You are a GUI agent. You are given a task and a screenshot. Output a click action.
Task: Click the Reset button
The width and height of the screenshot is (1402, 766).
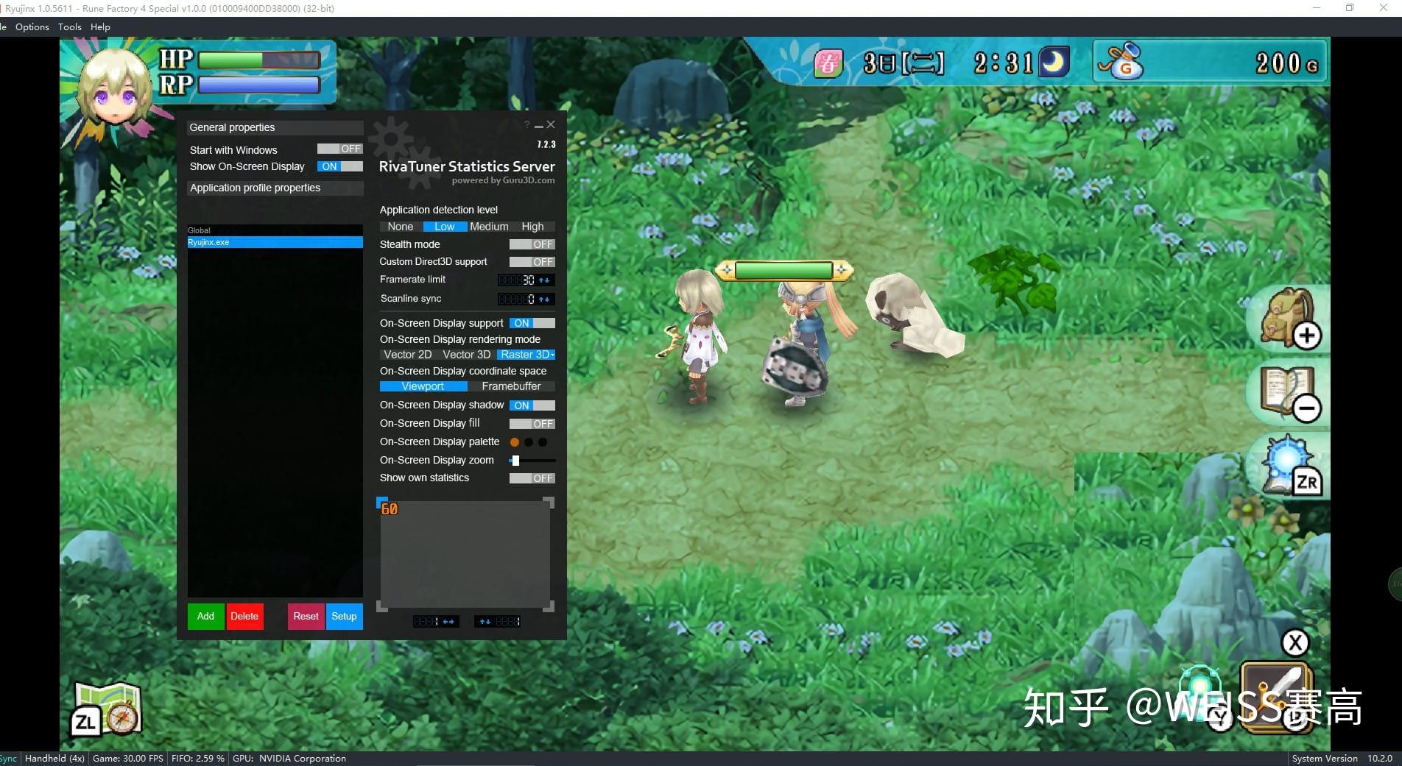pos(306,617)
